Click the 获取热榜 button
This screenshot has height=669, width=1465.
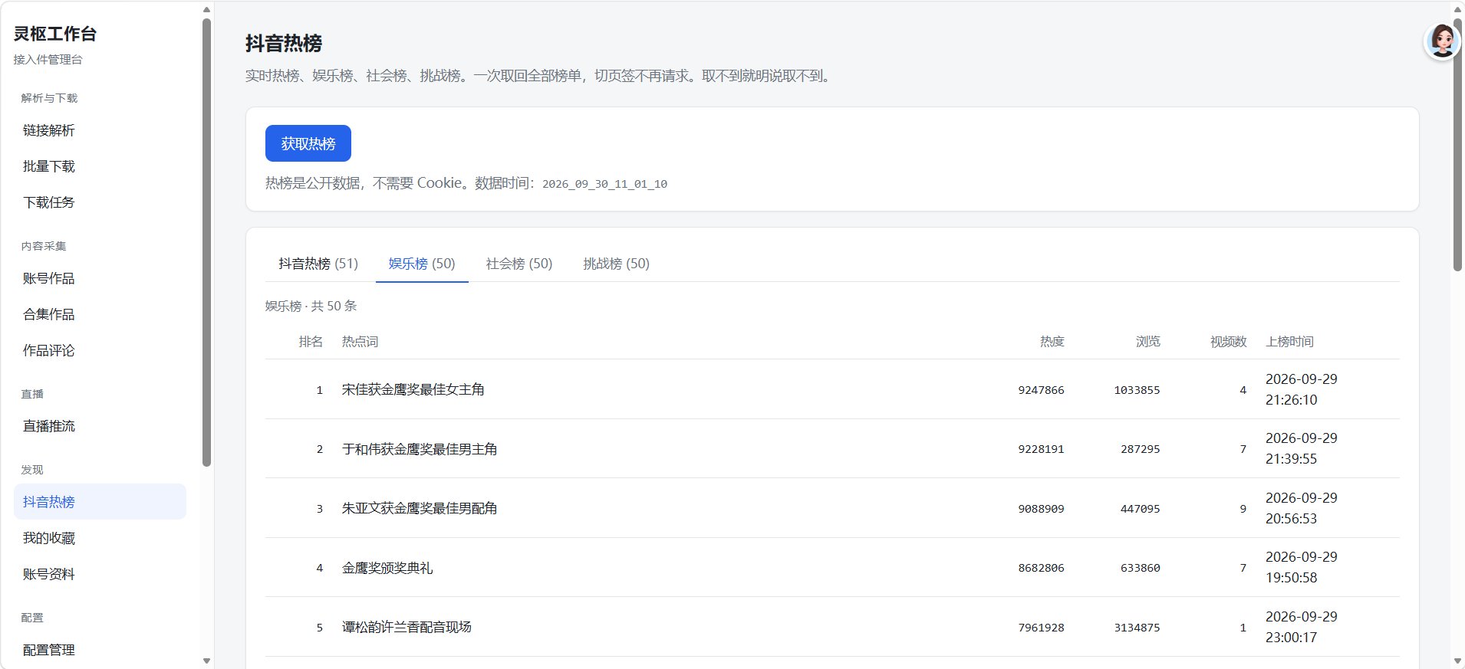tap(308, 143)
